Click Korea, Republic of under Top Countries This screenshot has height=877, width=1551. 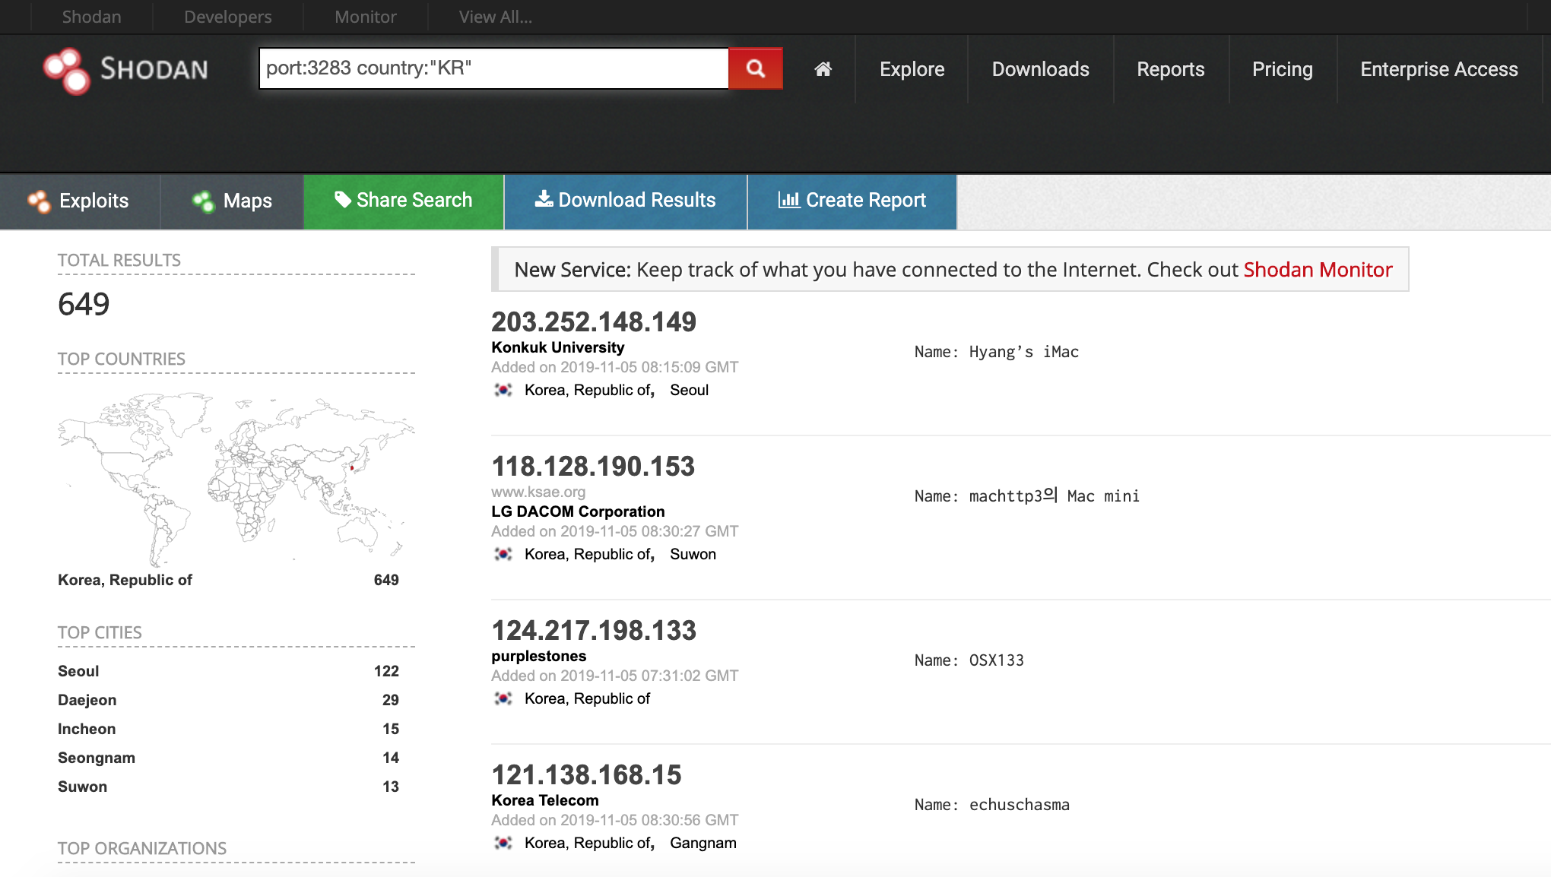pyautogui.click(x=125, y=580)
